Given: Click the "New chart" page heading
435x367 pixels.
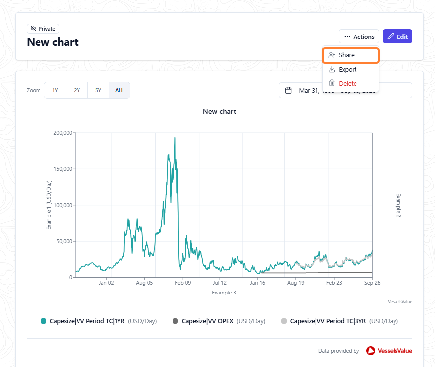Looking at the screenshot, I should [53, 42].
